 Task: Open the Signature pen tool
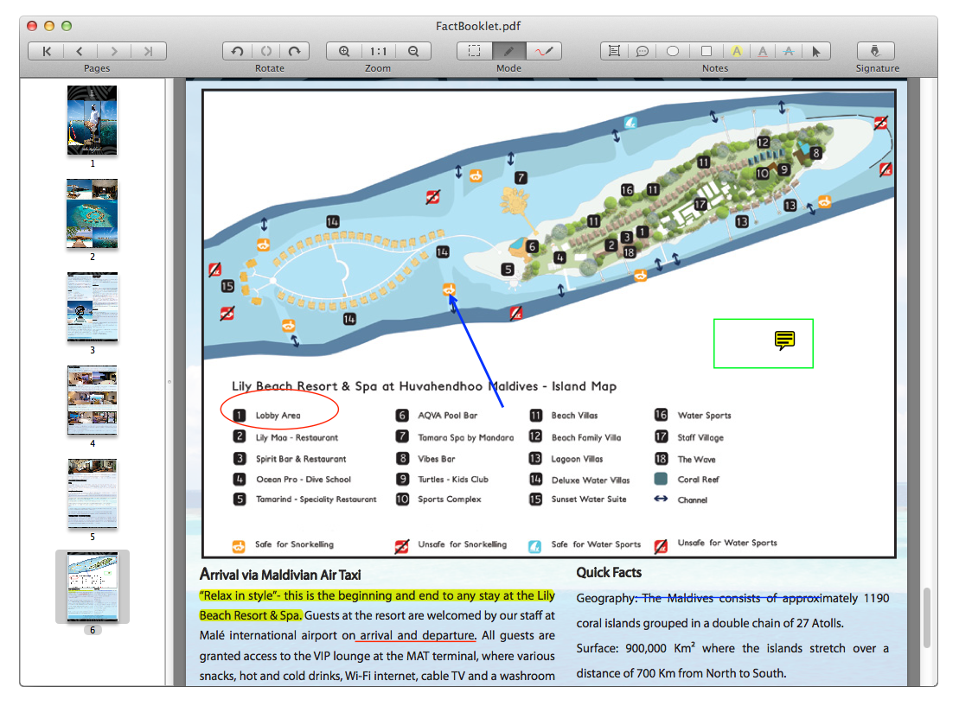point(876,51)
